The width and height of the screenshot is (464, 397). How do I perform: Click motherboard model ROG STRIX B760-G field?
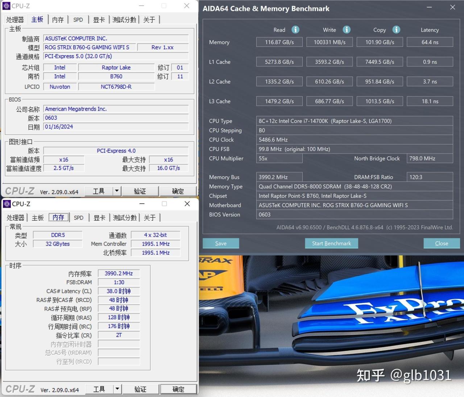[90, 47]
